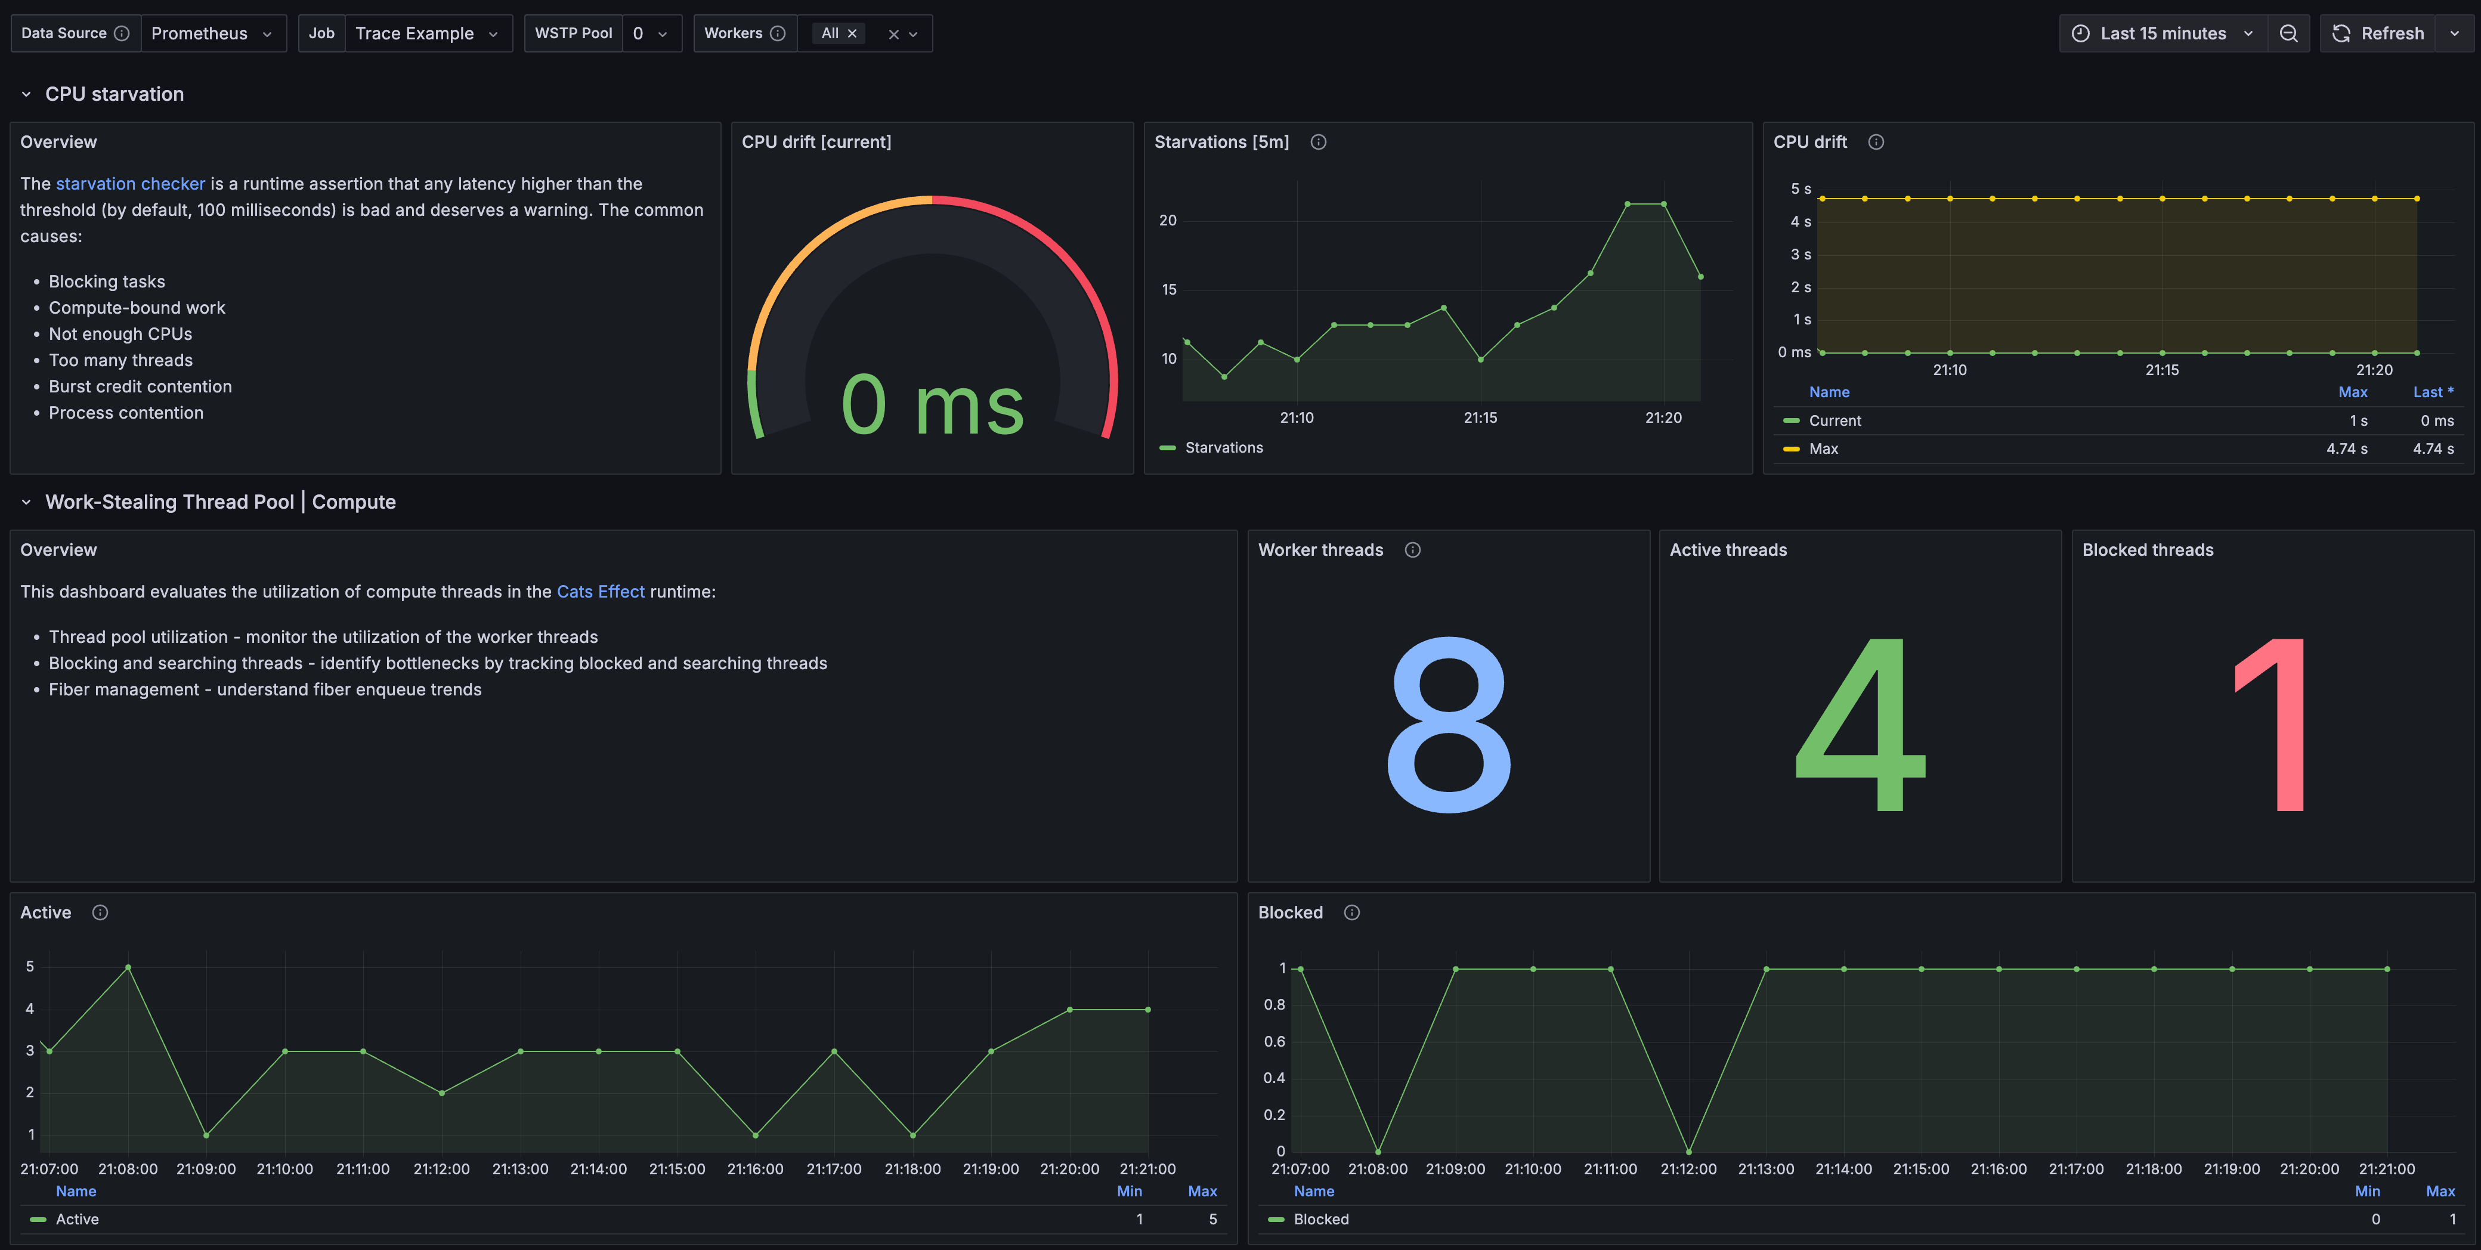
Task: Click the Worker threads stat value 8
Action: [x=1449, y=725]
